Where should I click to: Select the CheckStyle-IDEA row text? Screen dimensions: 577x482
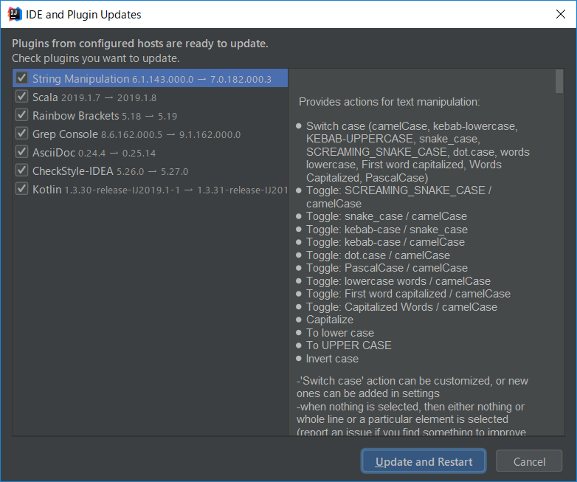(110, 171)
